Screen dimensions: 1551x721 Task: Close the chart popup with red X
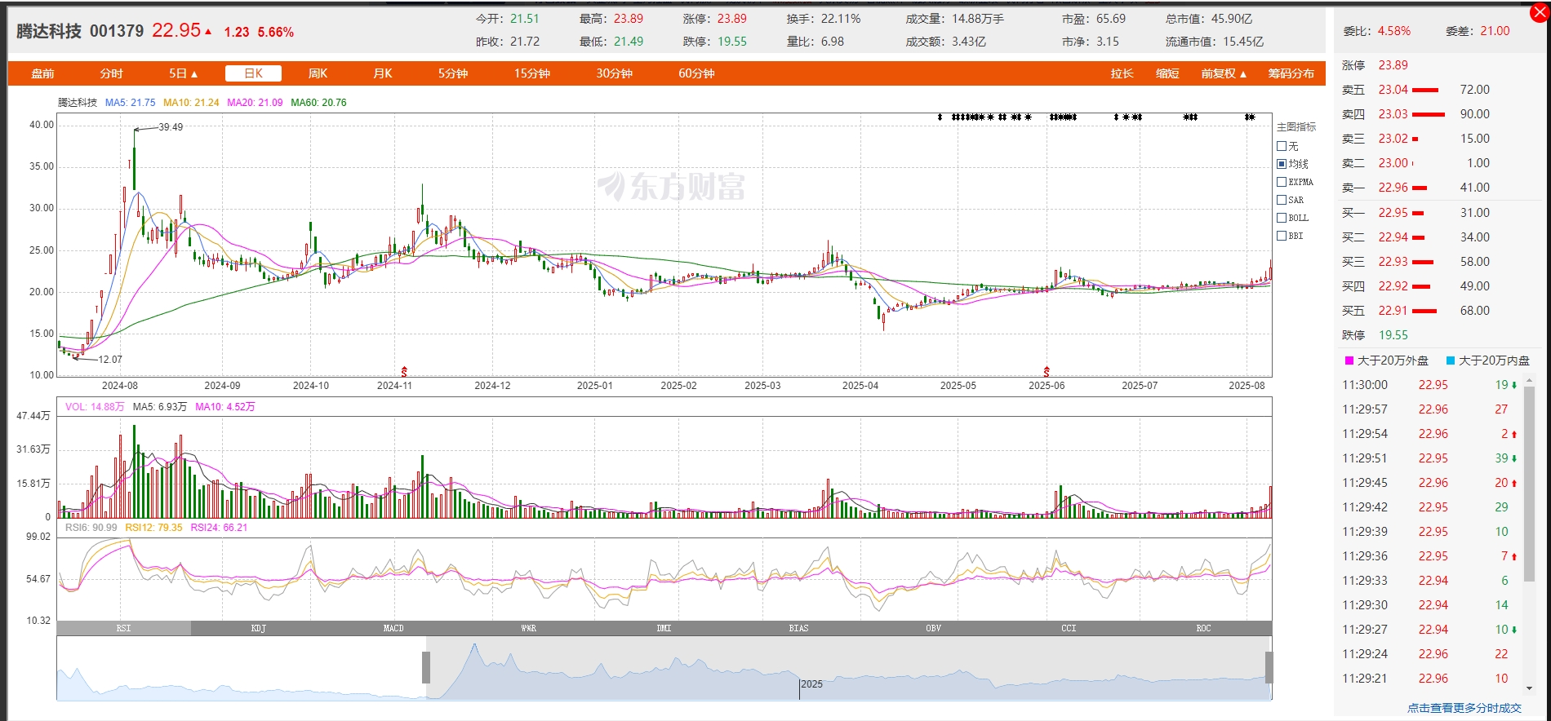[x=1540, y=13]
